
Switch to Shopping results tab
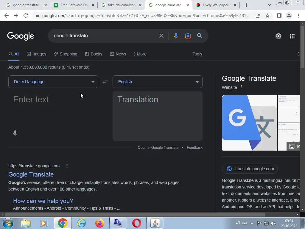pyautogui.click(x=66, y=54)
